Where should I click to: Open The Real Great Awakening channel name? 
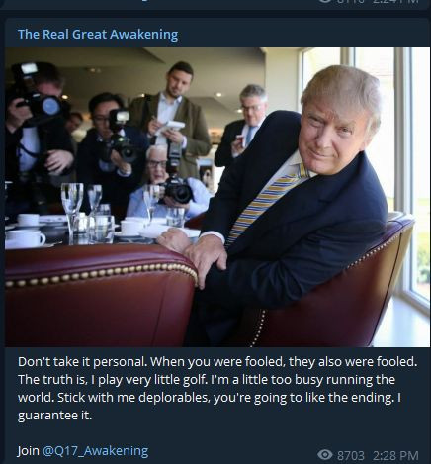[98, 35]
